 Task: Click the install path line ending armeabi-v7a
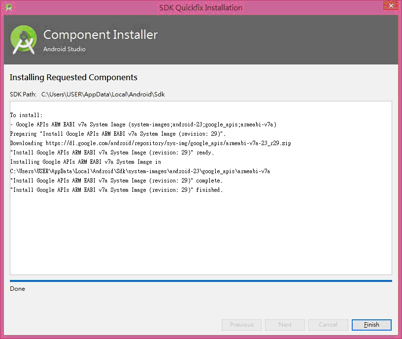(x=140, y=171)
